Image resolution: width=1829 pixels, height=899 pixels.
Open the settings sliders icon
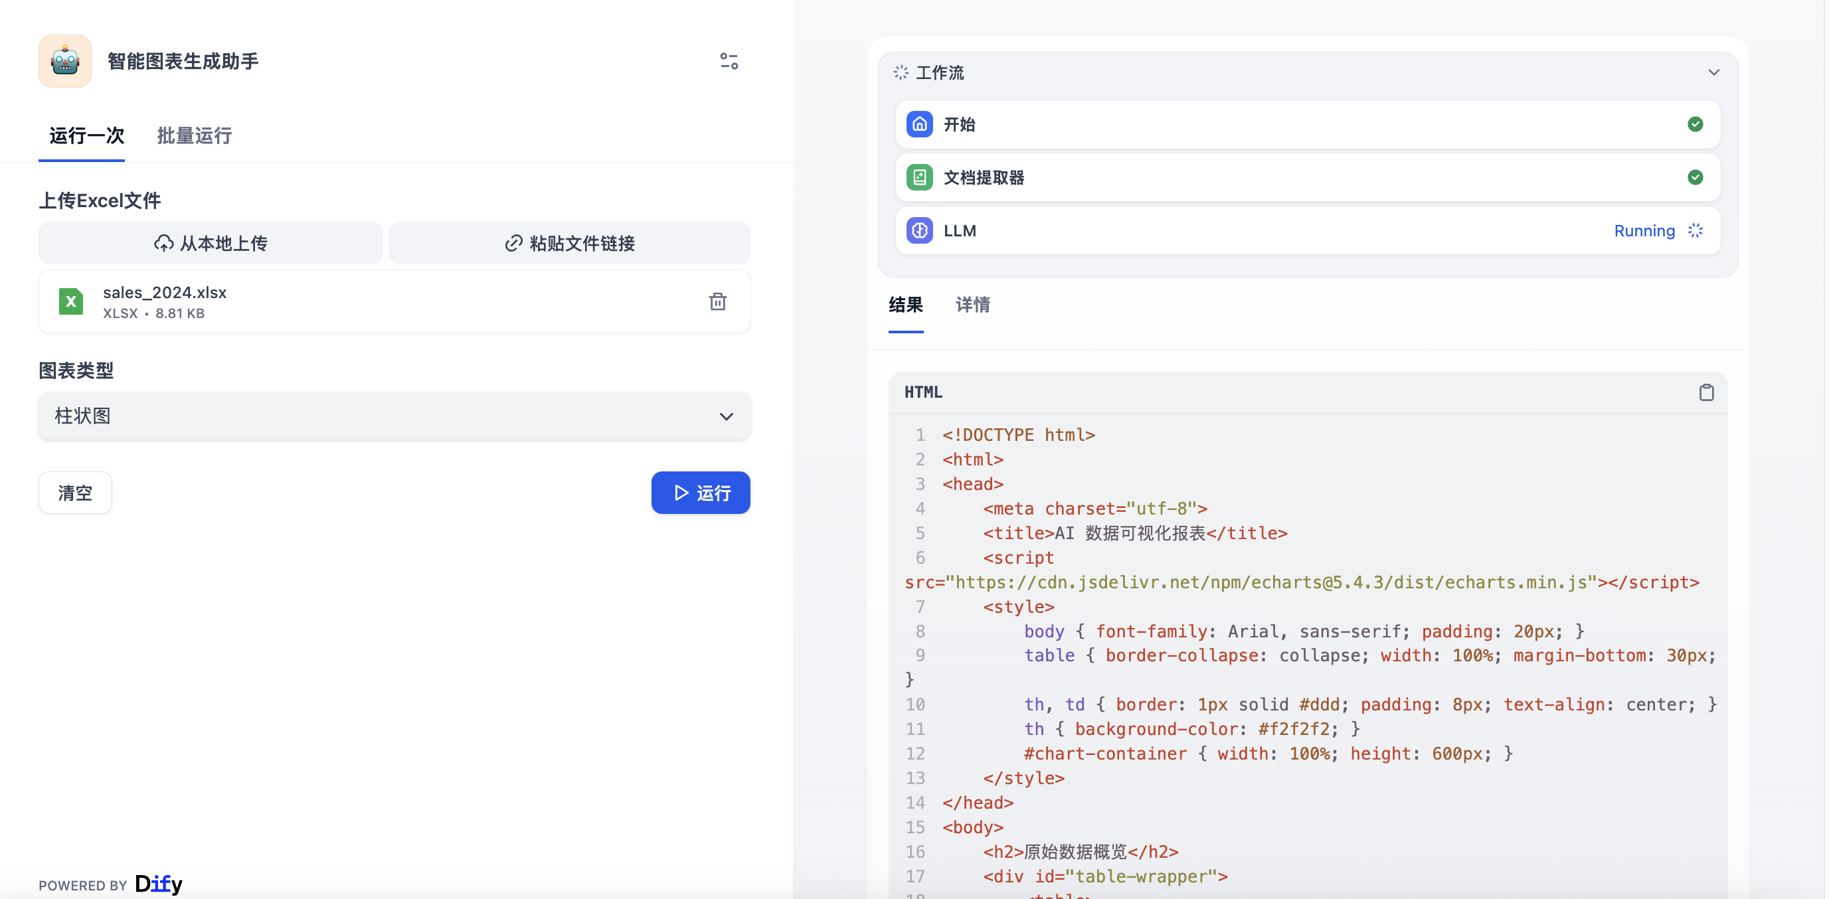tap(729, 61)
